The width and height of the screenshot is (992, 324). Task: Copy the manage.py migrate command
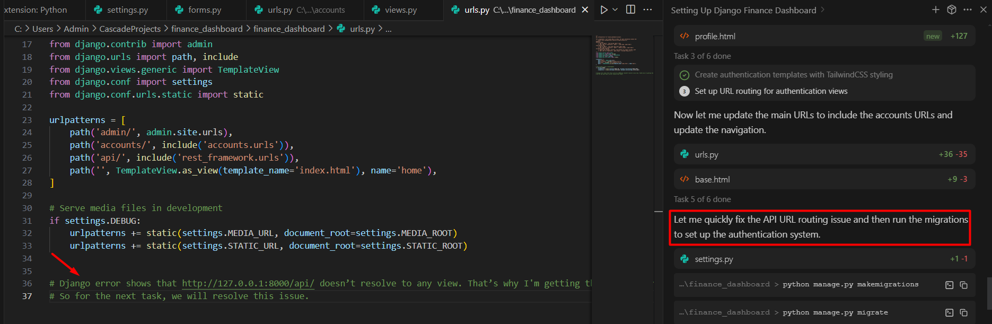(x=964, y=312)
